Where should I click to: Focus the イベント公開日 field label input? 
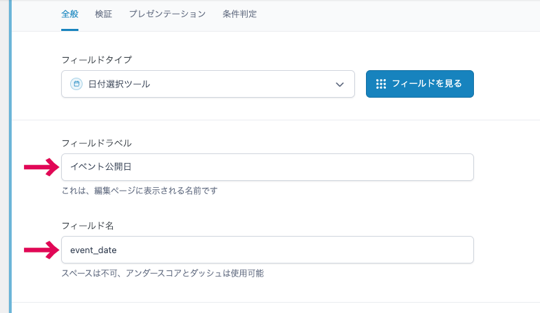pos(267,167)
